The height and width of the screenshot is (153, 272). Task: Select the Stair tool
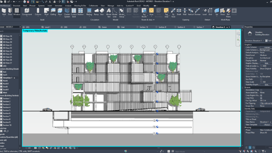point(102,12)
